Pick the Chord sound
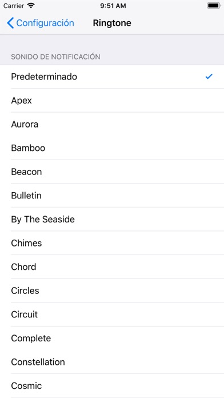Viewport: 224px width, 398px height. 112,267
